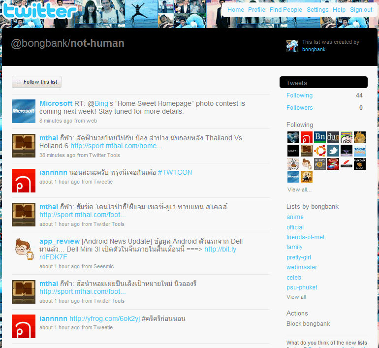Screen dimensions: 379x348
Task: Open Find People in top navigation
Action: tap(285, 10)
